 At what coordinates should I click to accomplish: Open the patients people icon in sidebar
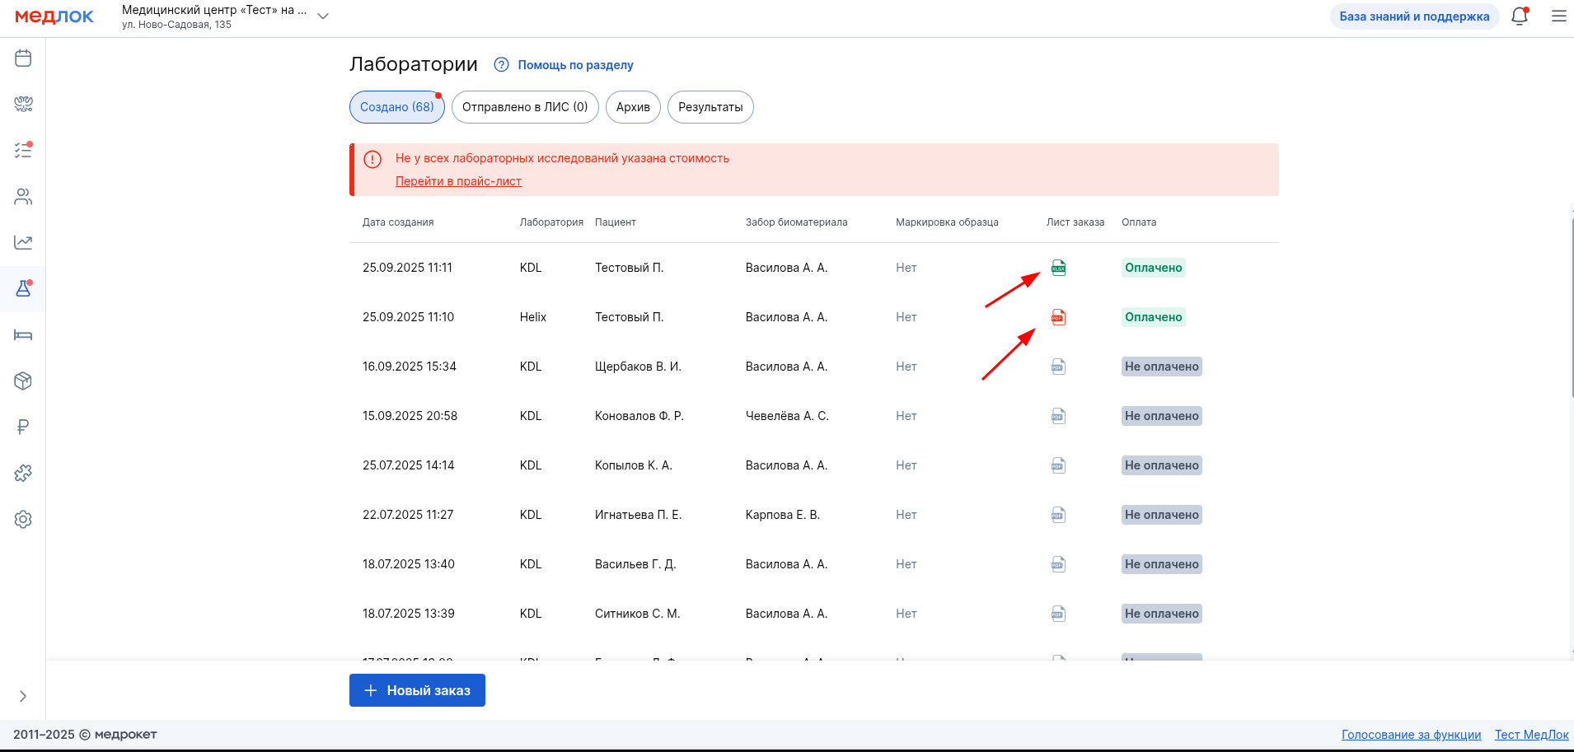[x=23, y=197]
